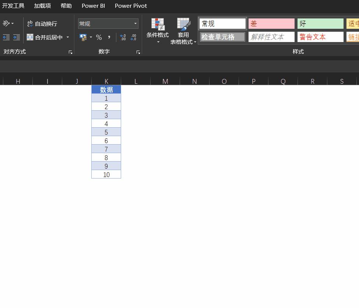
Task: Toggle 合并后居中 merge and center
Action: (44, 37)
